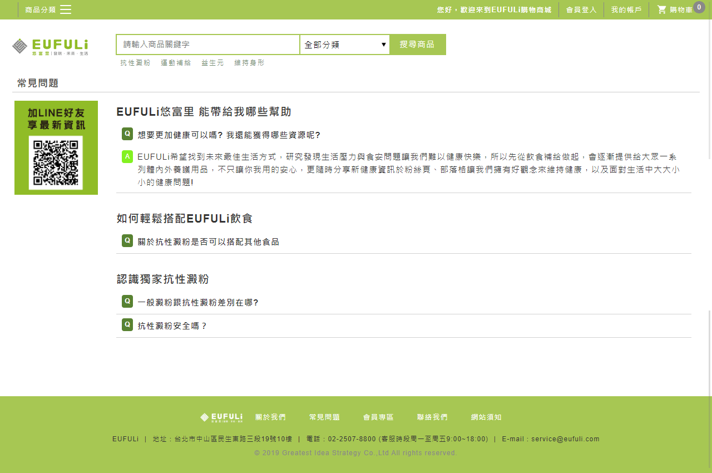Click 網站須知 in footer menu
This screenshot has height=473, width=712.
tap(486, 417)
